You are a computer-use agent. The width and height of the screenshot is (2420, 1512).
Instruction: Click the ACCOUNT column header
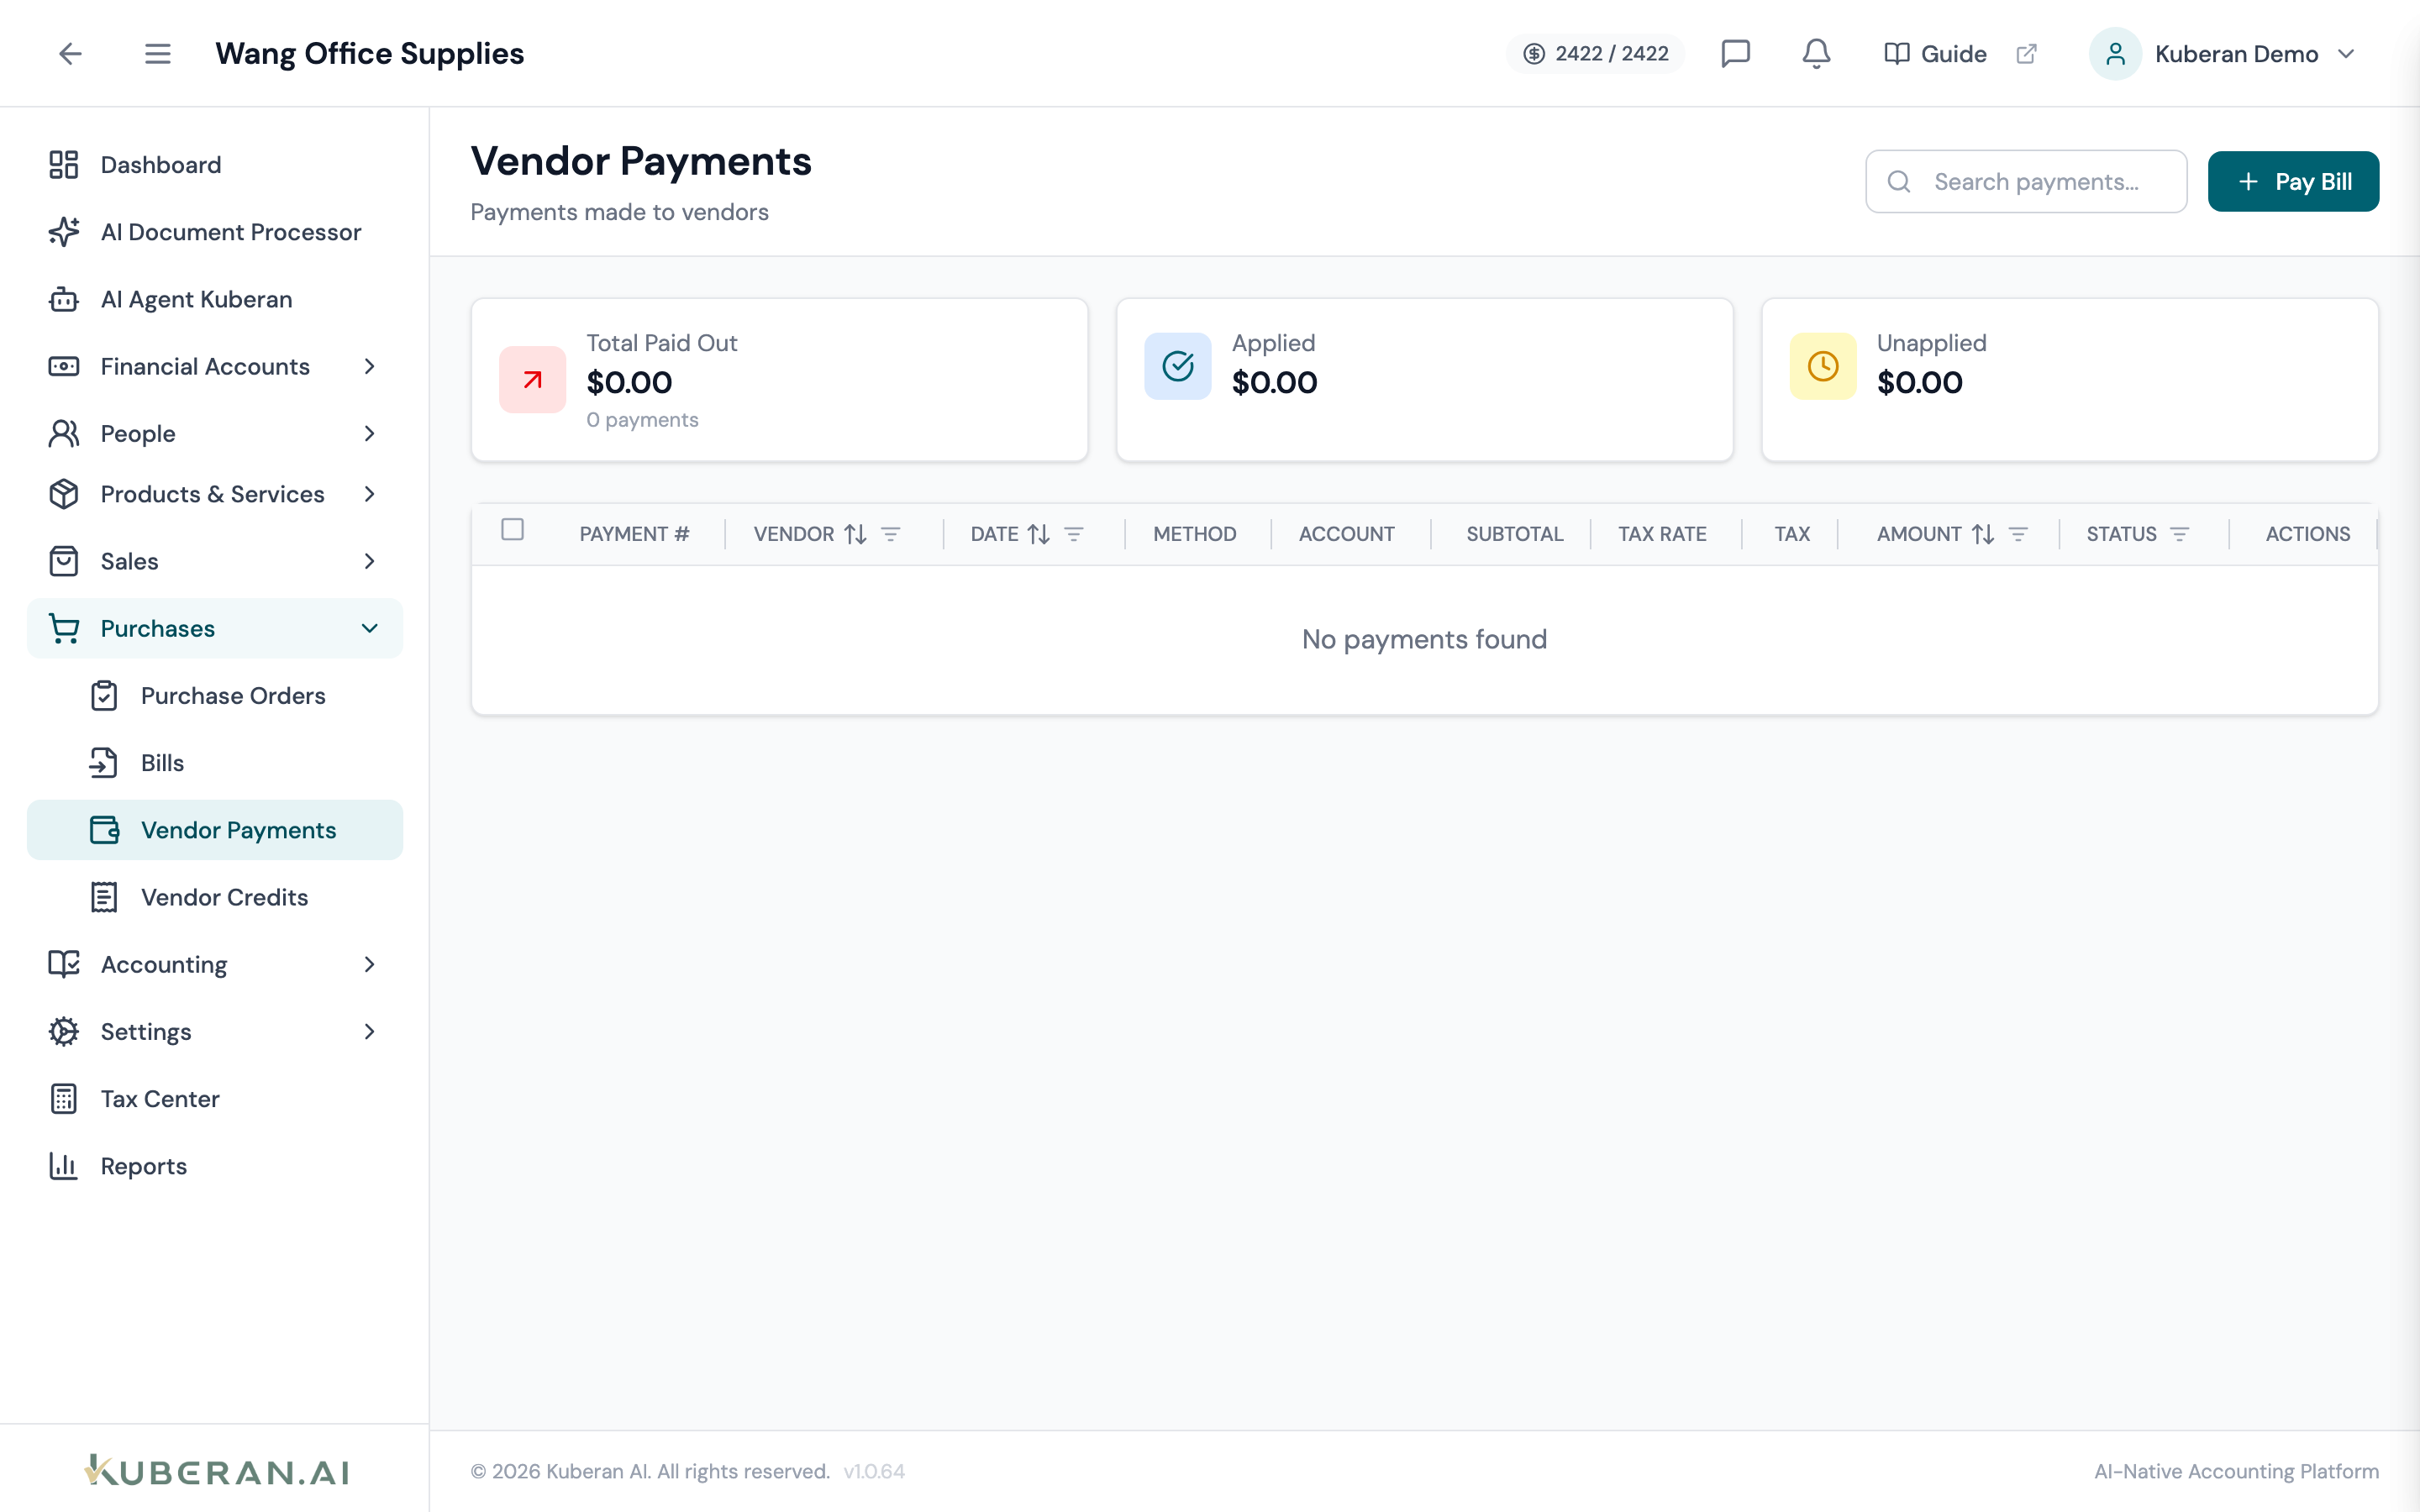pyautogui.click(x=1346, y=534)
